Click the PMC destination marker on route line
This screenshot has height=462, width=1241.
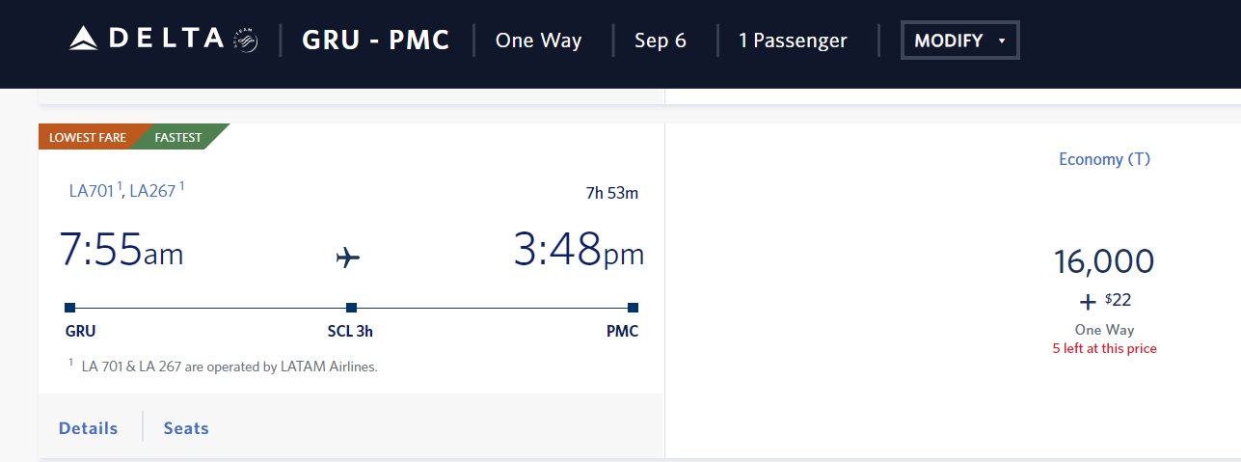(x=633, y=308)
